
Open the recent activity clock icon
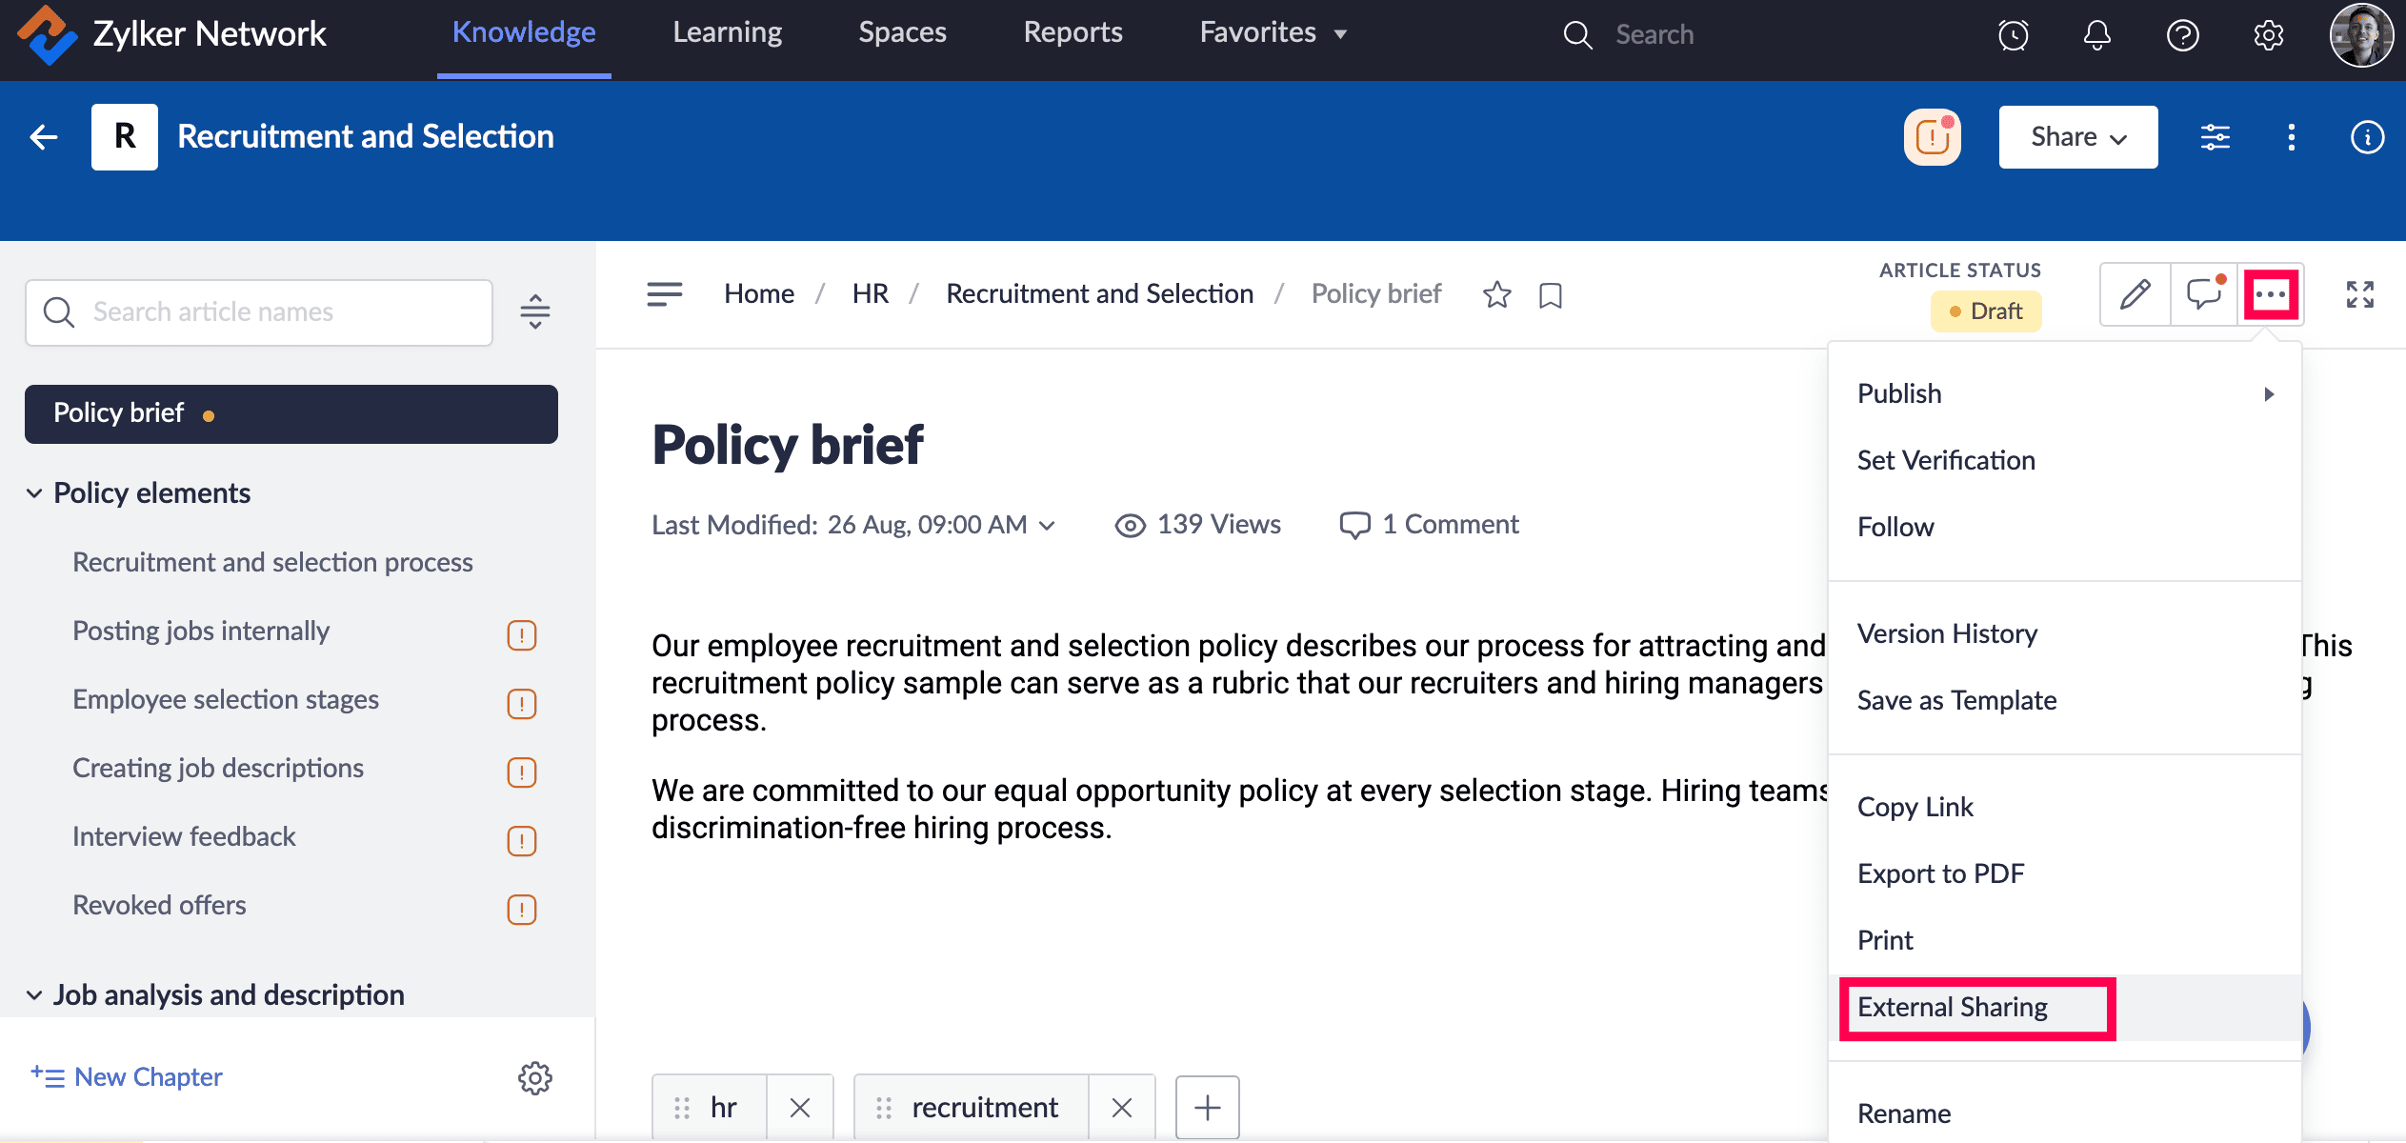click(2013, 35)
